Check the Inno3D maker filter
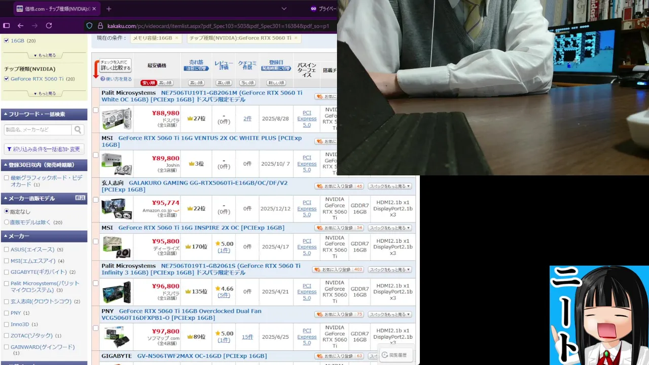Viewport: 649px width, 365px height. point(7,324)
